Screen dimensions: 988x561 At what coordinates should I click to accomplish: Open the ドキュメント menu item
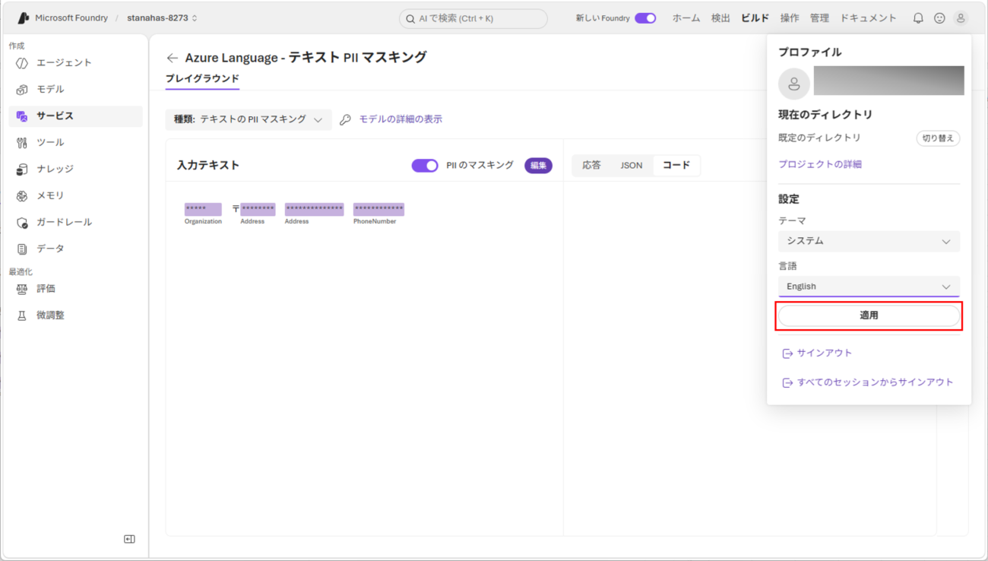pos(868,18)
